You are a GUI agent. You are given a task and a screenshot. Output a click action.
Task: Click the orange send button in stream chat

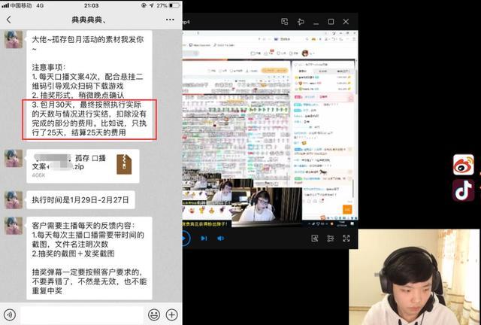(347, 209)
